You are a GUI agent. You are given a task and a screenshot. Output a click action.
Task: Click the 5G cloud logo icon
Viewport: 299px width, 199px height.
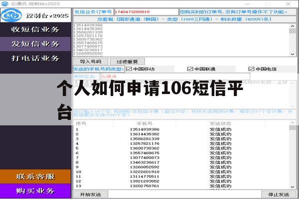[11, 15]
